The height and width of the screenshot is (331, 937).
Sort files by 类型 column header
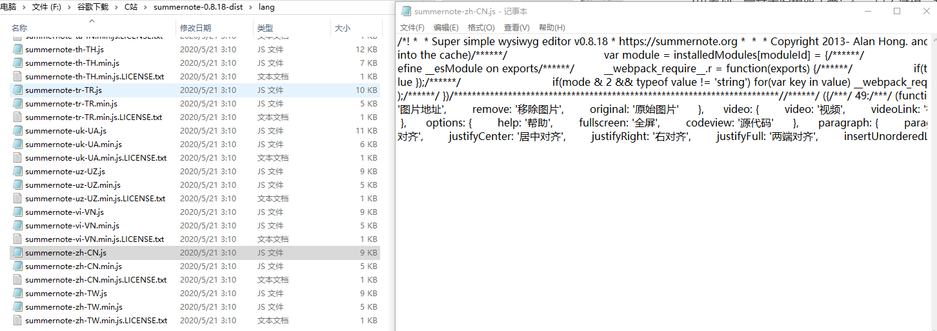pos(265,28)
